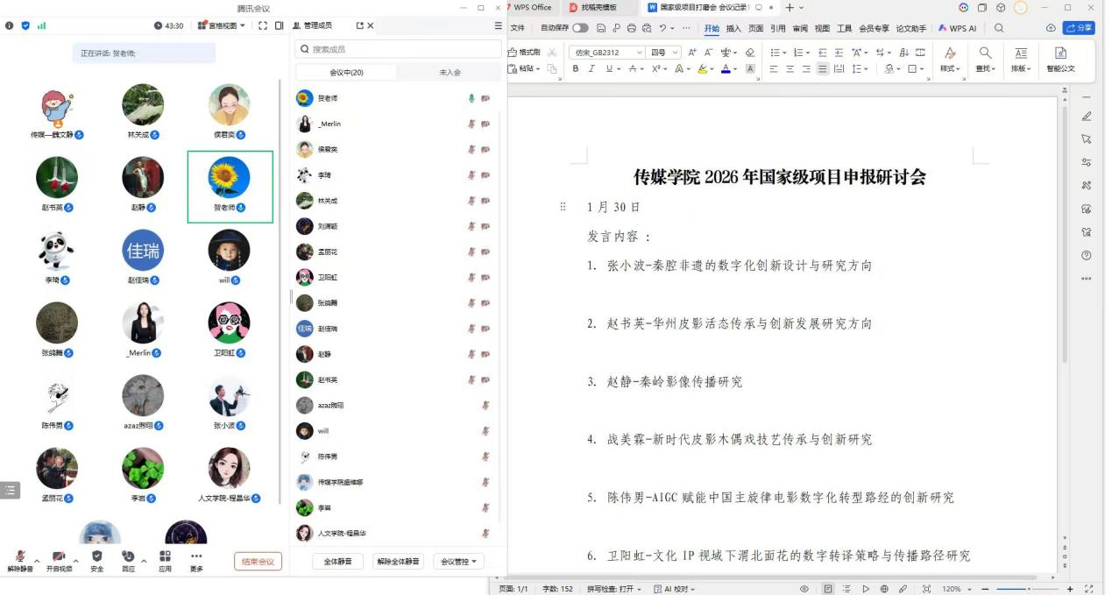The width and height of the screenshot is (1112, 595).
Task: Click the 解除静音 microphone icon
Action: (19, 556)
